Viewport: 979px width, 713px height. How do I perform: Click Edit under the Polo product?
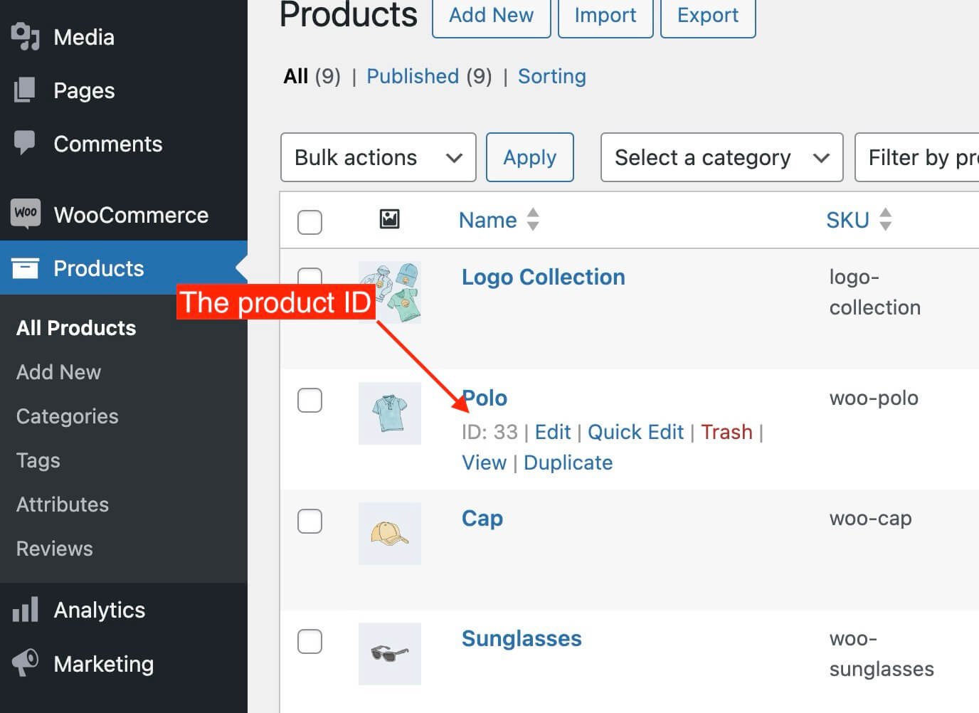tap(553, 431)
